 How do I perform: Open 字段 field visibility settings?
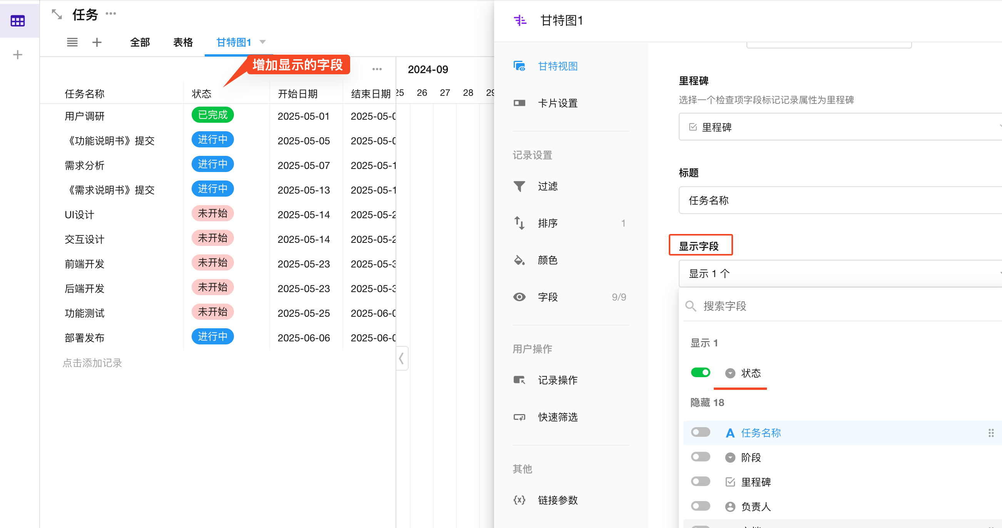(x=547, y=297)
